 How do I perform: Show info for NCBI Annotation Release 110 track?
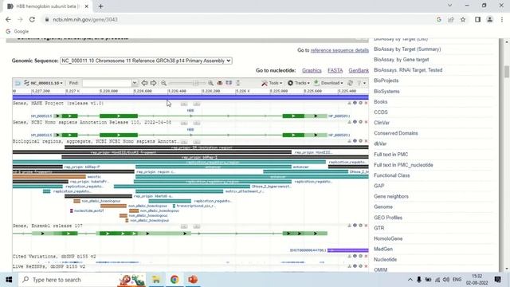pos(355,122)
